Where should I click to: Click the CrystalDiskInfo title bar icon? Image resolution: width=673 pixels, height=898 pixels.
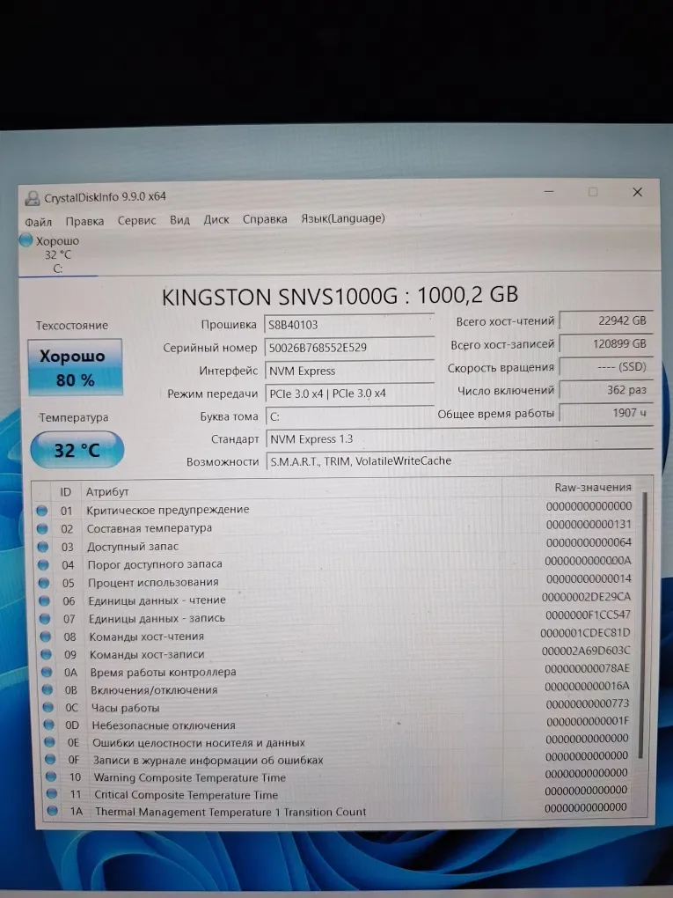point(33,199)
